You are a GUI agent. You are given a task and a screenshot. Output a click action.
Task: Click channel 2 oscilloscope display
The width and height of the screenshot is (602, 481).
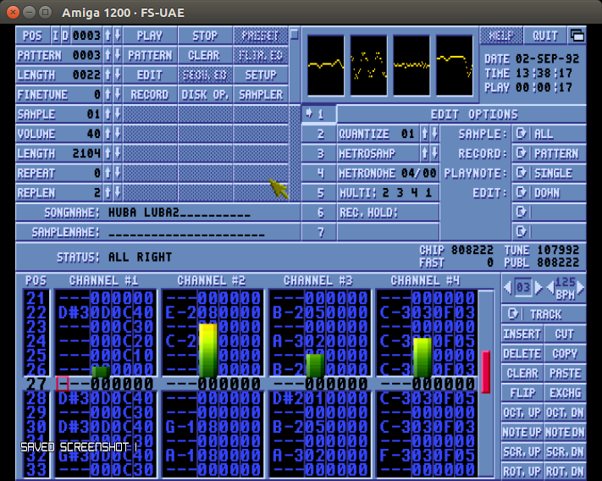(368, 65)
